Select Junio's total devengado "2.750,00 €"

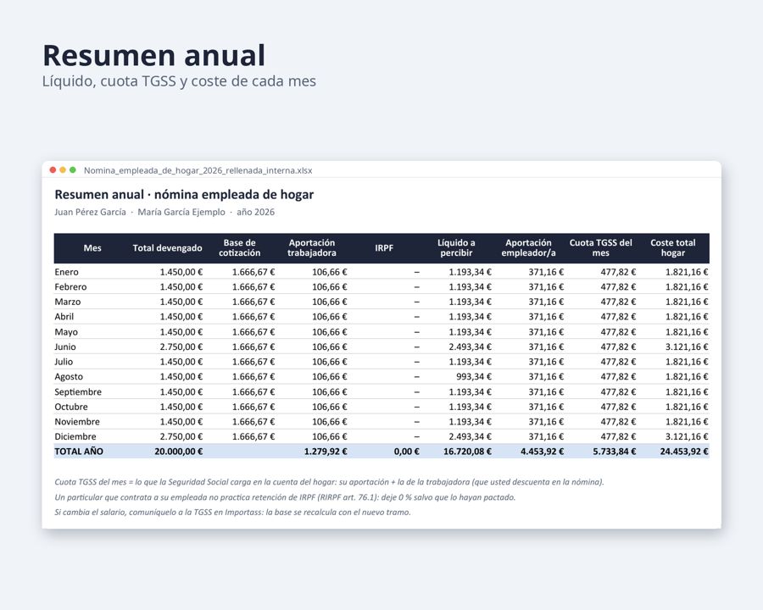pos(181,347)
